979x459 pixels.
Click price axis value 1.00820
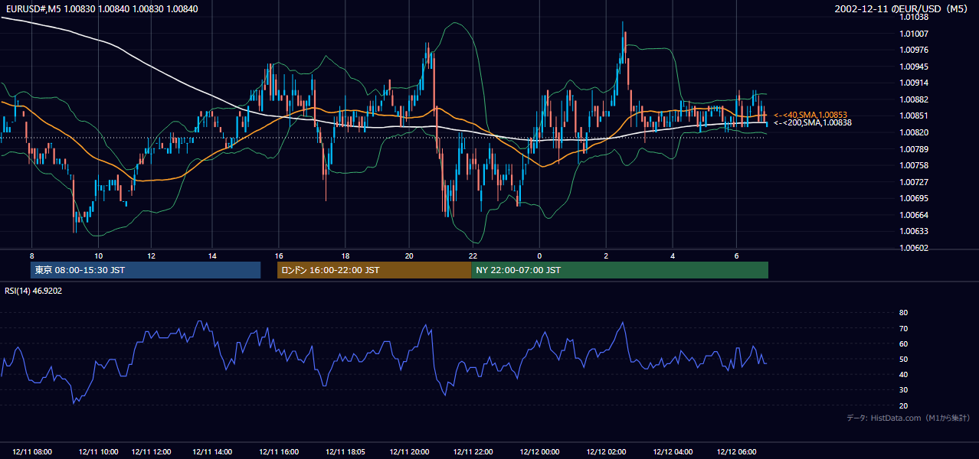pos(914,132)
